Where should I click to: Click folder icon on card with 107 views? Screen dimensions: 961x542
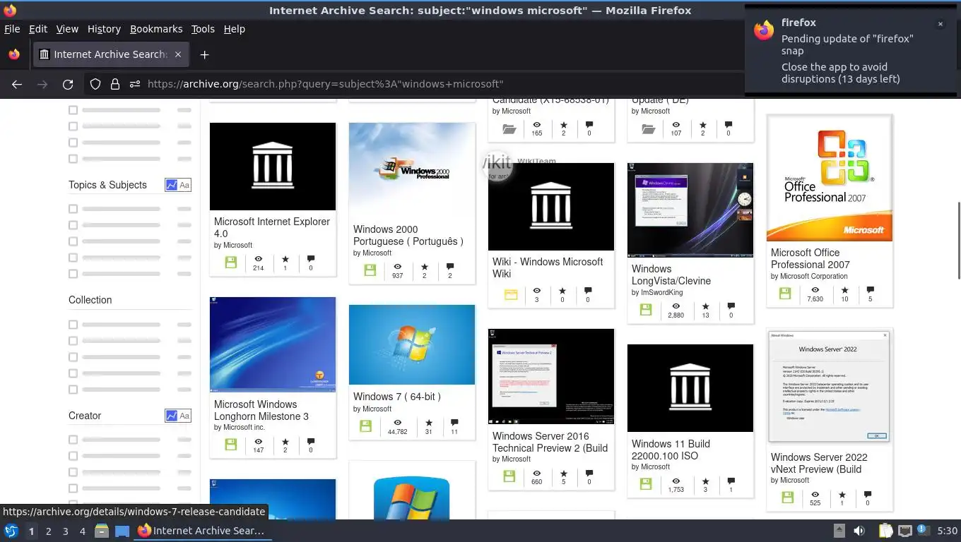click(x=648, y=128)
